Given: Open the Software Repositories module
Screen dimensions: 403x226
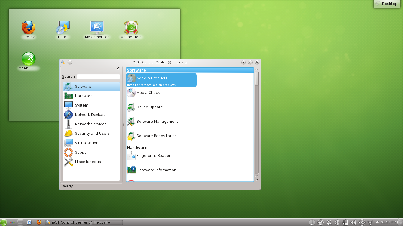Looking at the screenshot, I should click(152, 136).
